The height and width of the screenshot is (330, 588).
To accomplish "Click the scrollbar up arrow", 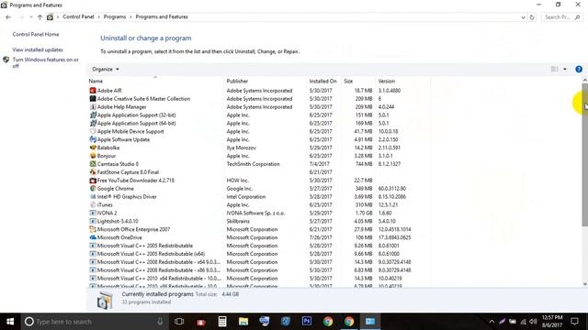I will coord(584,80).
